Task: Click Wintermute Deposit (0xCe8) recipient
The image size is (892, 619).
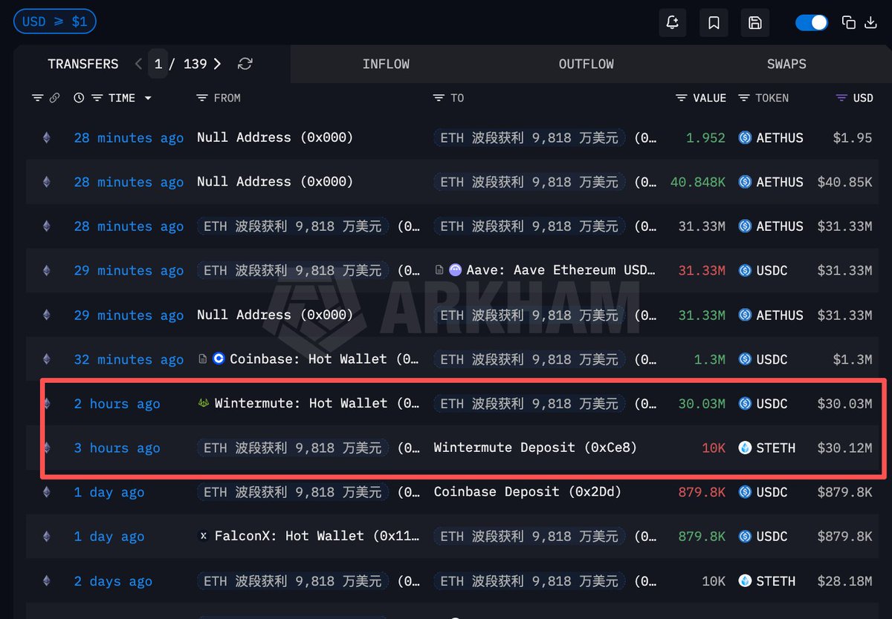Action: [535, 448]
